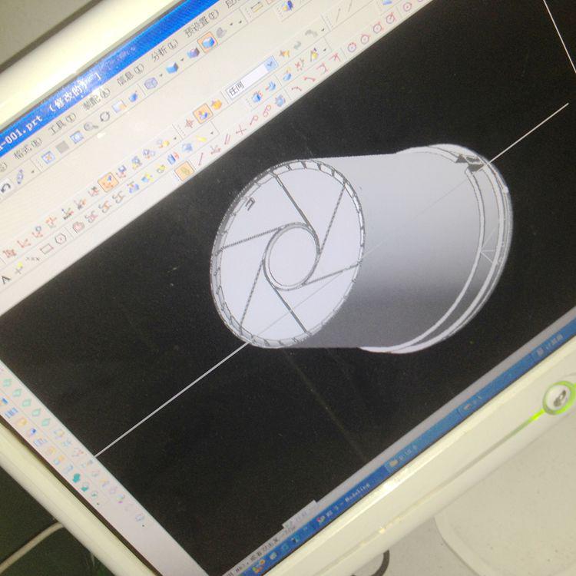Expand the view orientation dropdown arrow
Image resolution: width=576 pixels, height=576 pixels.
coord(182,60)
